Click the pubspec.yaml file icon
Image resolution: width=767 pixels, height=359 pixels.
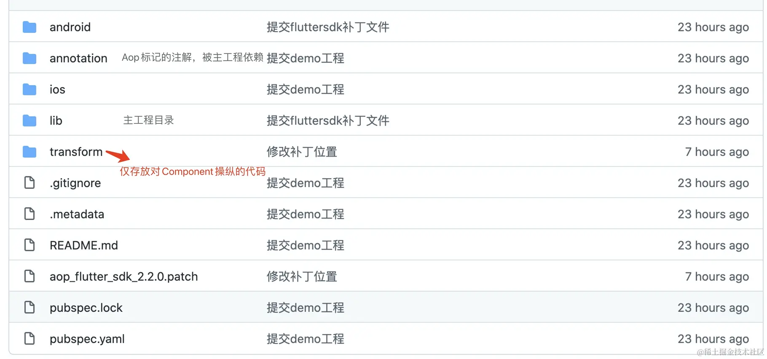(29, 339)
